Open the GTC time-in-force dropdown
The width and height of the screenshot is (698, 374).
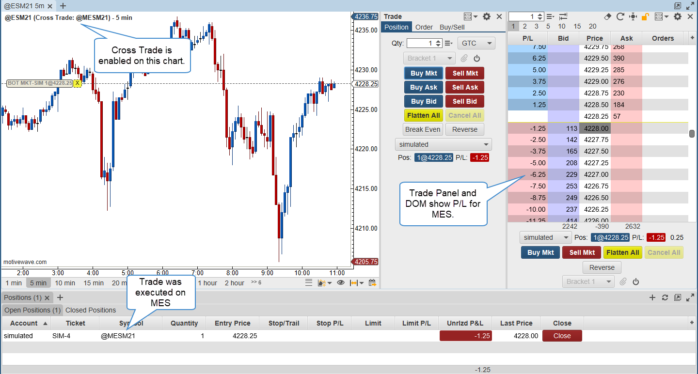(x=476, y=43)
